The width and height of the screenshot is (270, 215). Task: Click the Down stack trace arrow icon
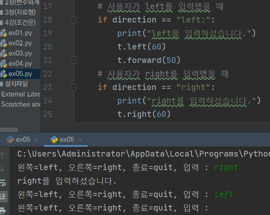point(2,169)
